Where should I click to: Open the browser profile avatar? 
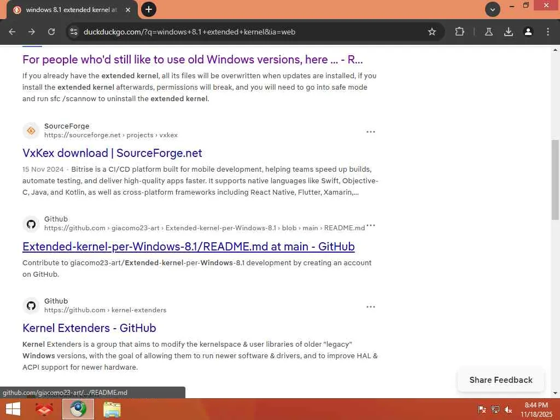[x=528, y=32]
